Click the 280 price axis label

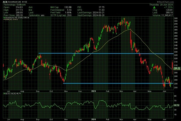tap(176, 88)
